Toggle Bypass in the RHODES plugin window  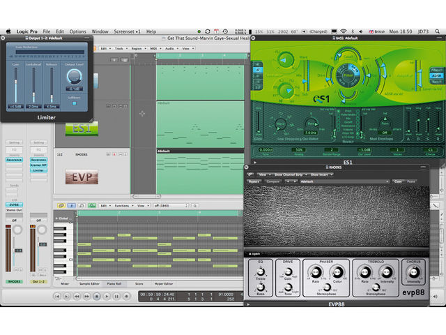[254, 181]
